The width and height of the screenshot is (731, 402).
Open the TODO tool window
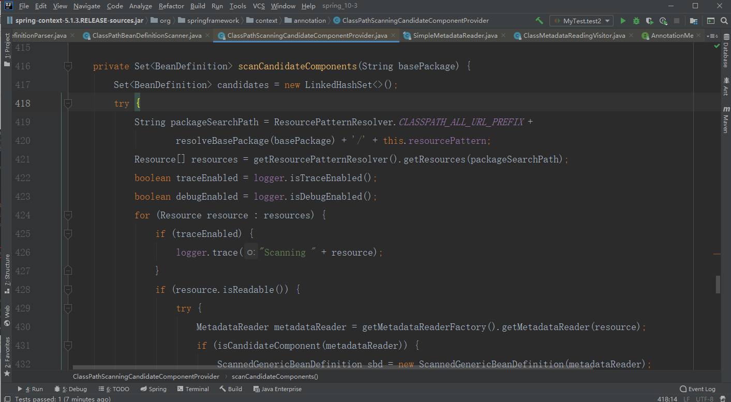114,389
